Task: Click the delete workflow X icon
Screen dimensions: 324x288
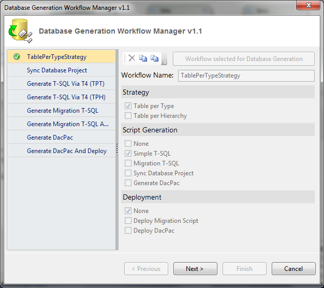Action: (x=132, y=58)
